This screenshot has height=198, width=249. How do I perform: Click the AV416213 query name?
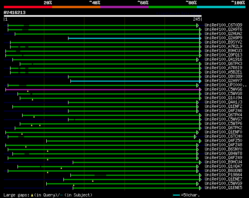(15, 12)
